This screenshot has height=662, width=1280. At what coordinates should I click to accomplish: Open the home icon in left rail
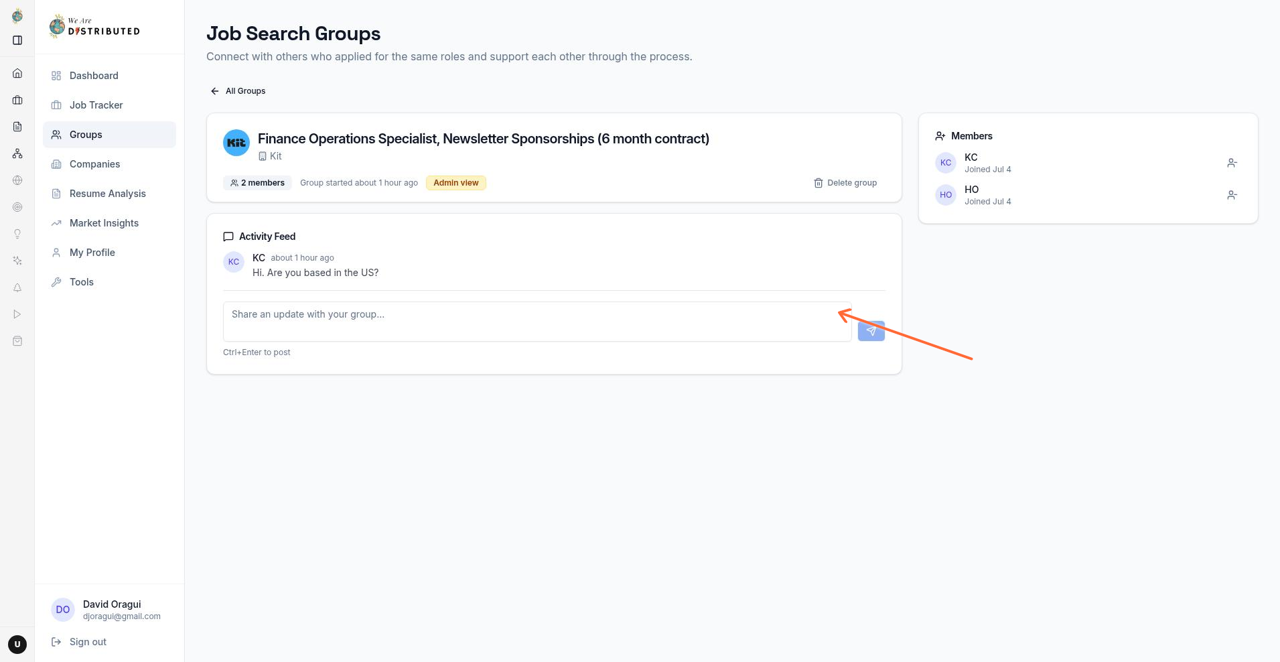click(17, 73)
